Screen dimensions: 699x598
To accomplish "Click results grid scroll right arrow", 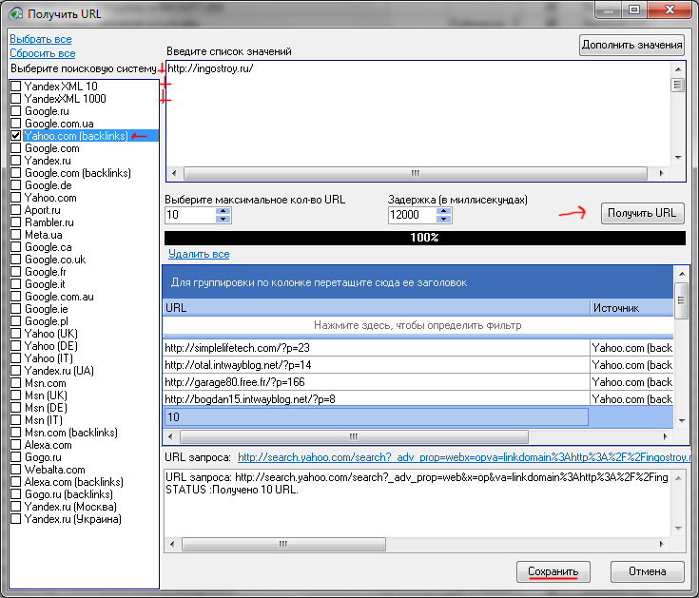I will 665,436.
